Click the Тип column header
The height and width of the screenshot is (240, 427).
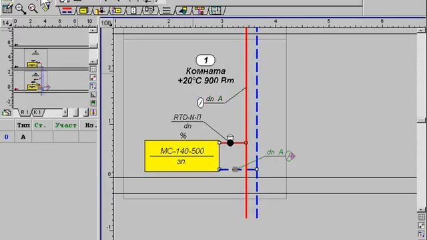(23, 125)
